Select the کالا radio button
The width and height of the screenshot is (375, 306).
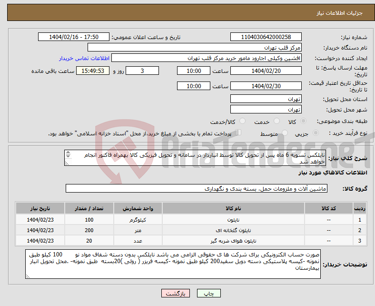pyautogui.click(x=303, y=121)
